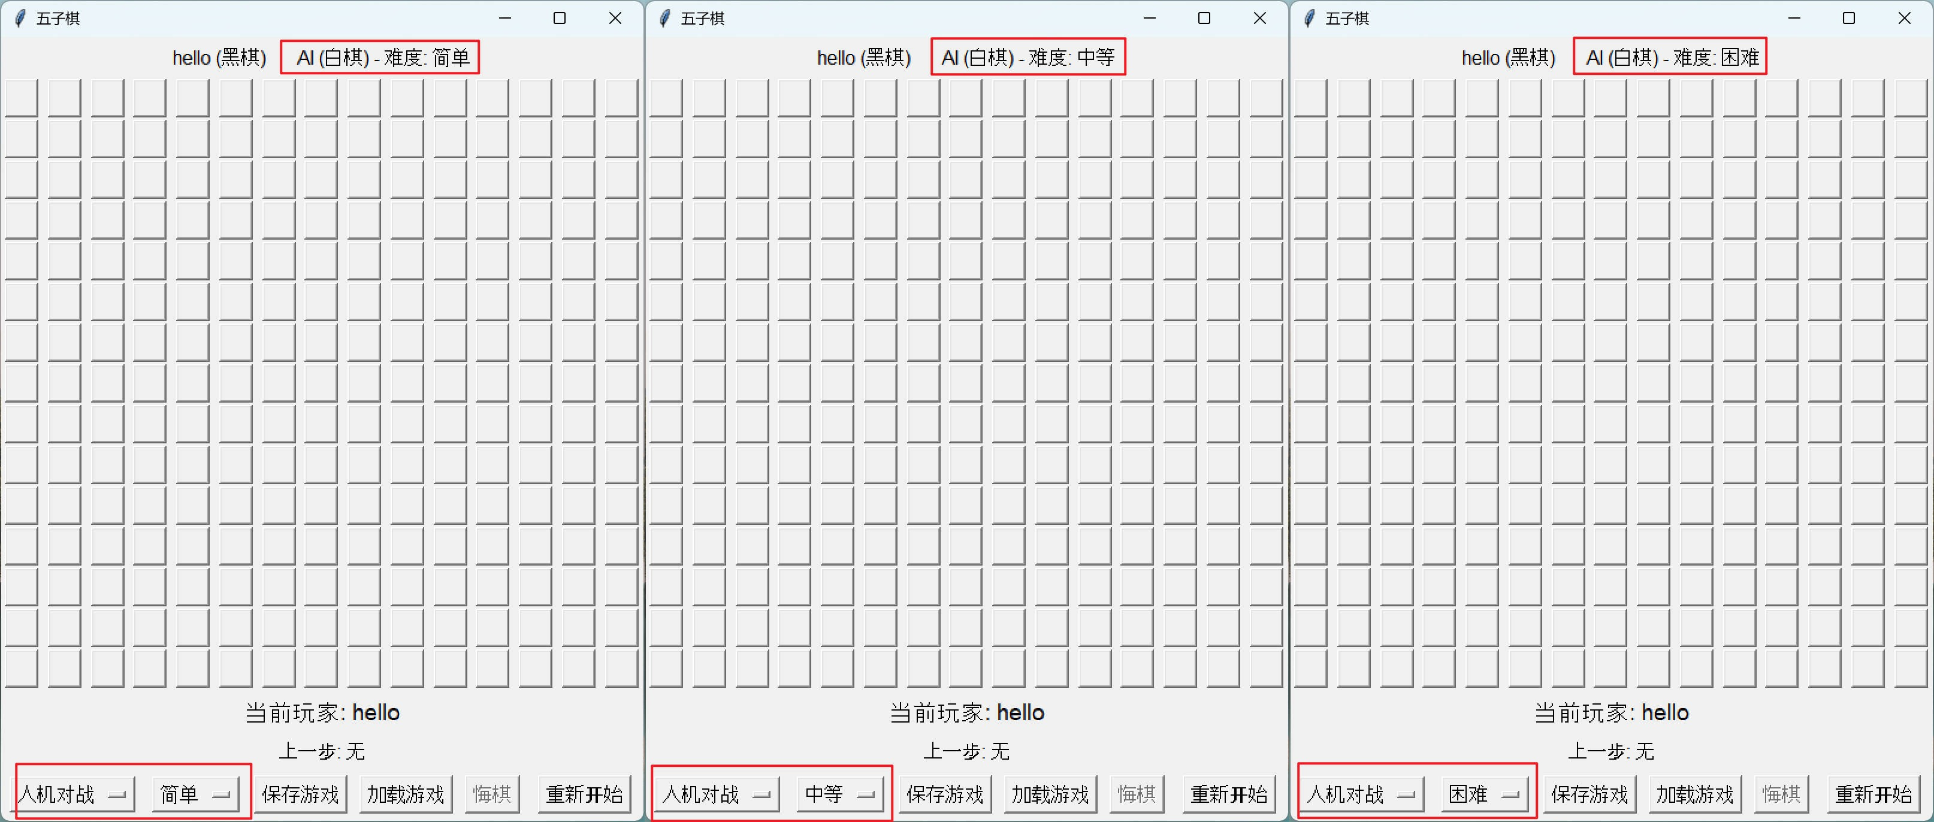The width and height of the screenshot is (1934, 822).
Task: Maximize the 简单 difficulty 五子棋 window
Action: tap(560, 18)
